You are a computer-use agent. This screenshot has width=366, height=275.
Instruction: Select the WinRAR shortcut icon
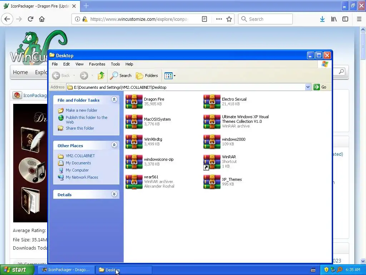(x=212, y=162)
